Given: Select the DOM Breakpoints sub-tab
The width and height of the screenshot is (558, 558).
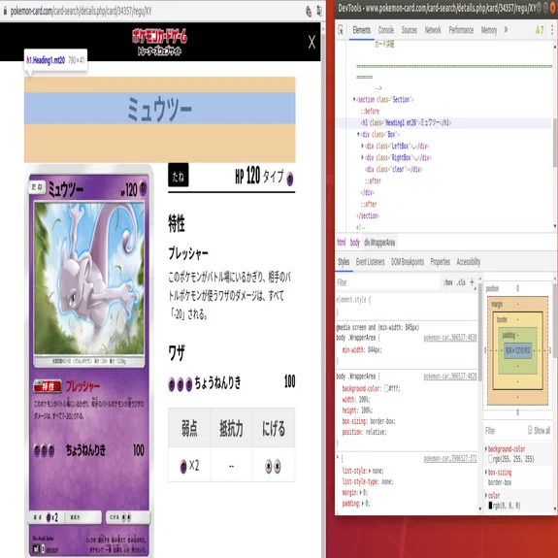Looking at the screenshot, I should click(x=408, y=262).
